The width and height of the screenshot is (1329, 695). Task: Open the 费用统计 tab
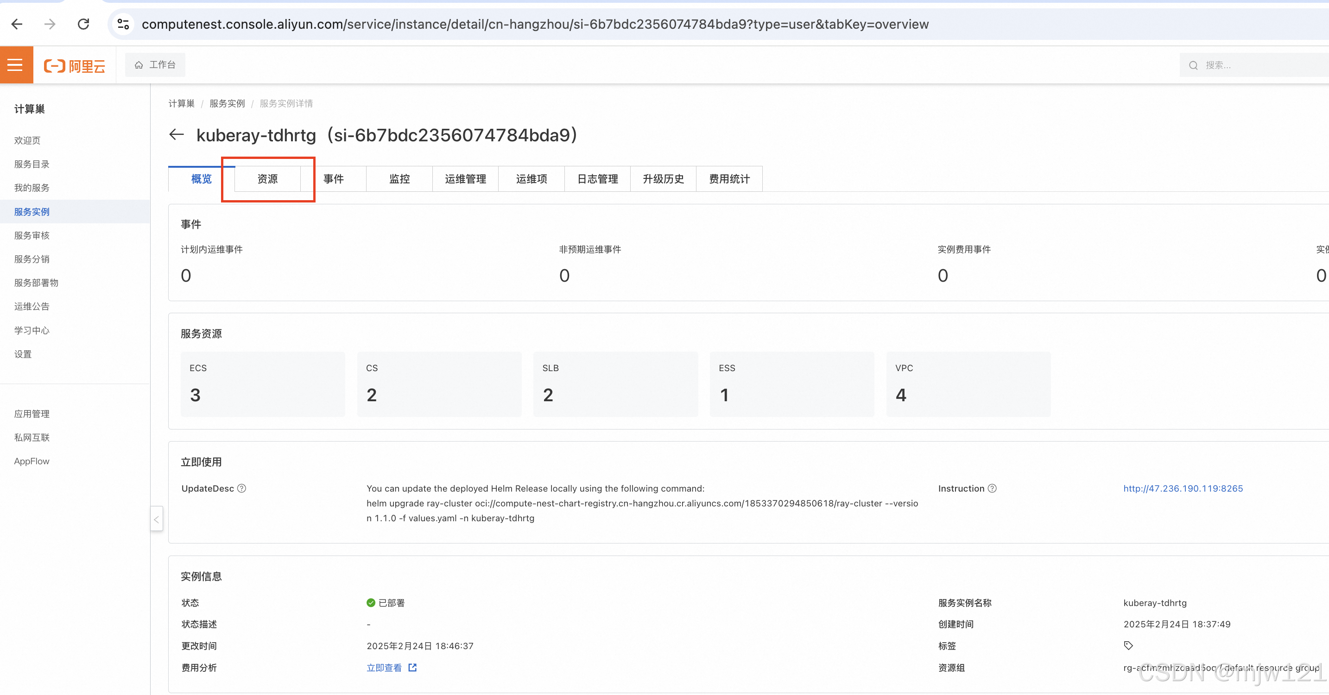point(729,179)
